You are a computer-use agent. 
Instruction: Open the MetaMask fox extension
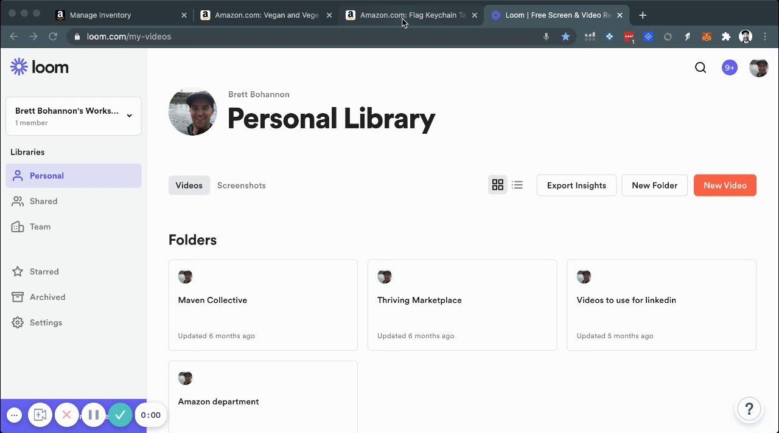click(x=707, y=36)
